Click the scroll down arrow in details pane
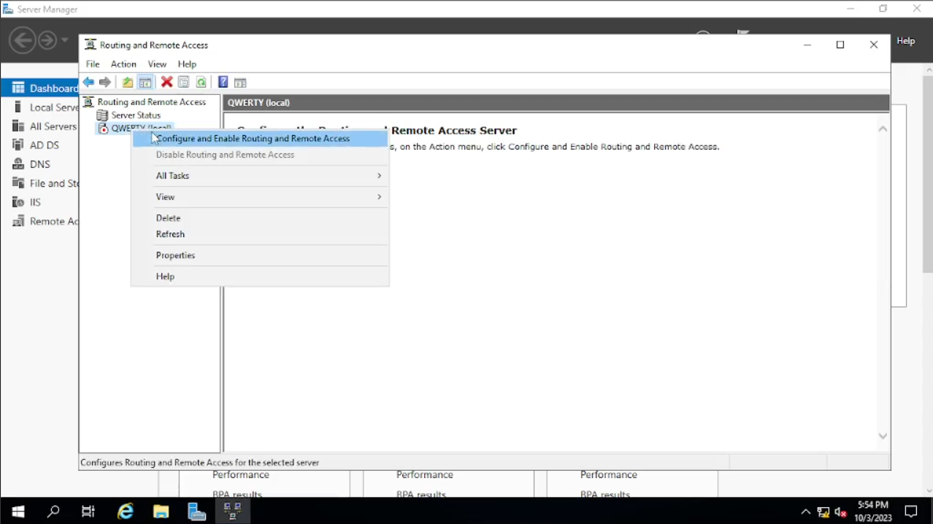Viewport: 933px width, 524px height. pos(883,436)
